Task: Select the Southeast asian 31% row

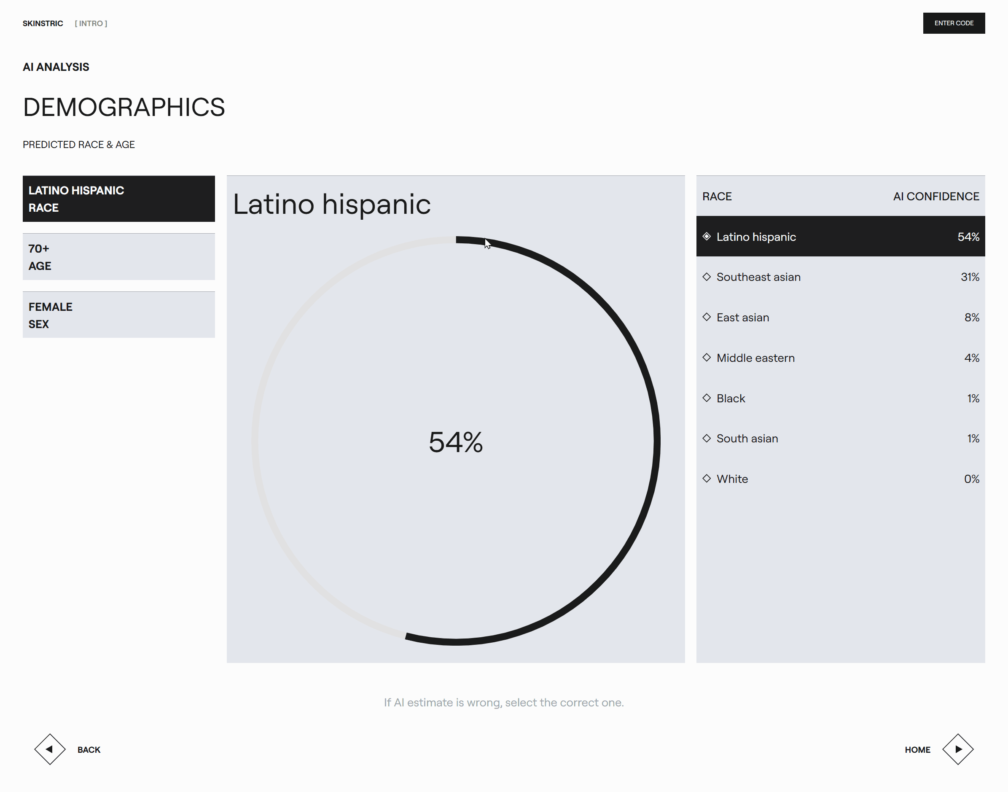Action: pos(841,277)
